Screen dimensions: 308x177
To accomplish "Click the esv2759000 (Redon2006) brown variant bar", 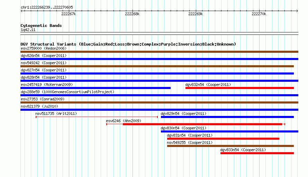I will coord(159,52).
